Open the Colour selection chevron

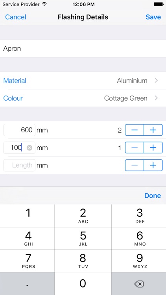click(x=156, y=98)
